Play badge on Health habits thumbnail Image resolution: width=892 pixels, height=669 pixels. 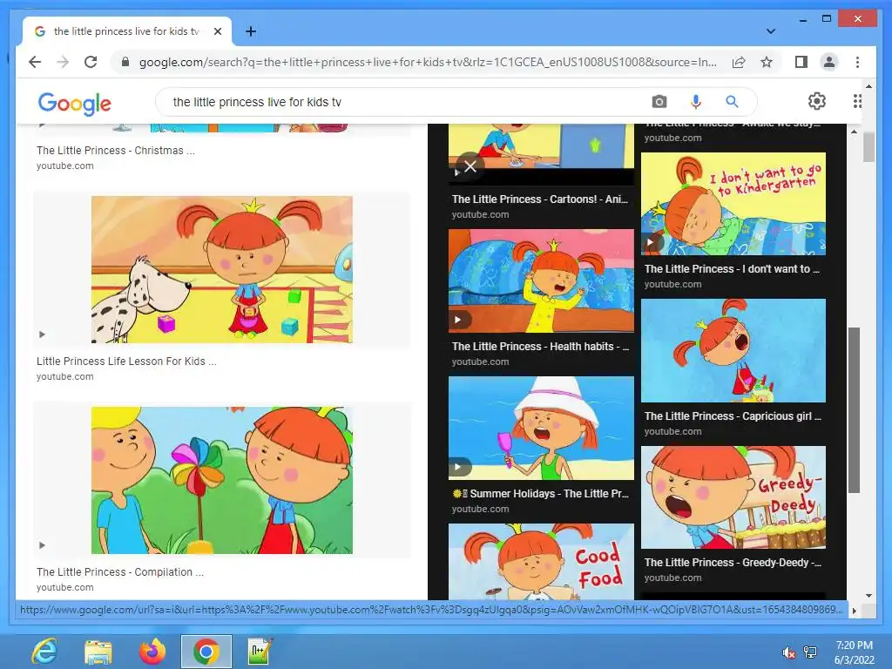click(x=459, y=320)
